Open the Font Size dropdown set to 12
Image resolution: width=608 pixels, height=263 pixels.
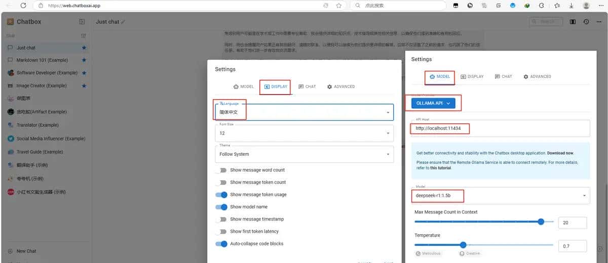point(304,133)
